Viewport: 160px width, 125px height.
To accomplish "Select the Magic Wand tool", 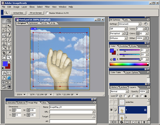I will 9,30.
